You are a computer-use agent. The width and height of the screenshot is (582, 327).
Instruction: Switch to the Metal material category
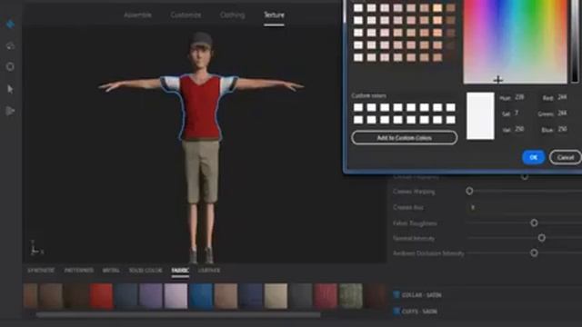coord(111,271)
